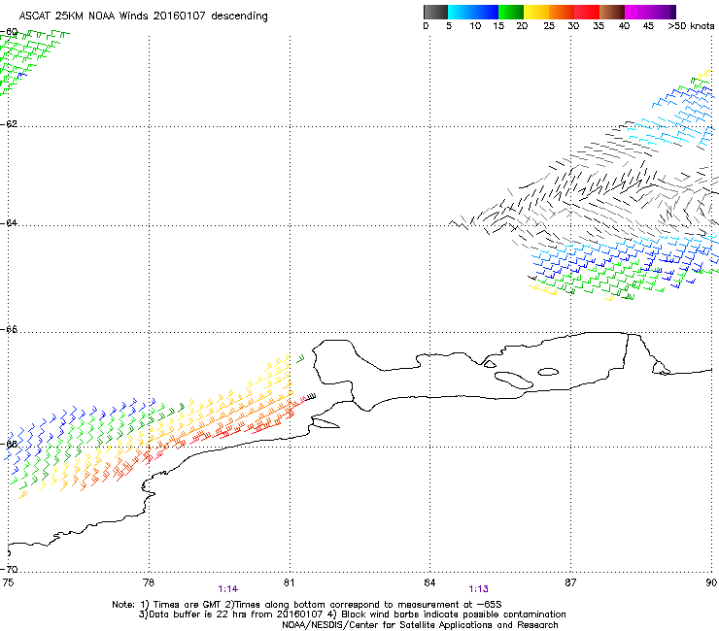Select the "Data buffer is 22 hrs" note line
The width and height of the screenshot is (719, 631).
click(352, 614)
